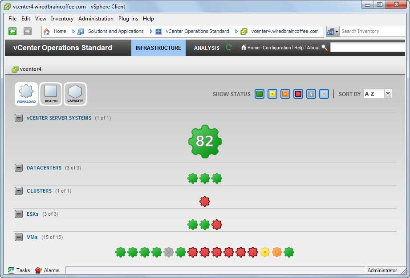The image size is (410, 278).
Task: Click the Alarms icon in status bar
Action: (38, 270)
